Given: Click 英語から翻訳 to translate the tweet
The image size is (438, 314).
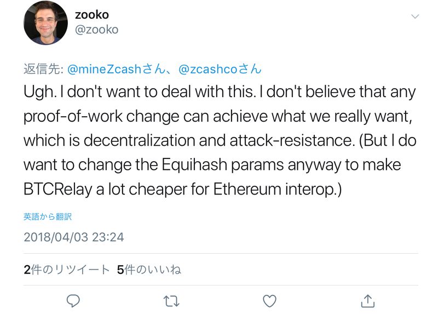Looking at the screenshot, I should click(48, 216).
